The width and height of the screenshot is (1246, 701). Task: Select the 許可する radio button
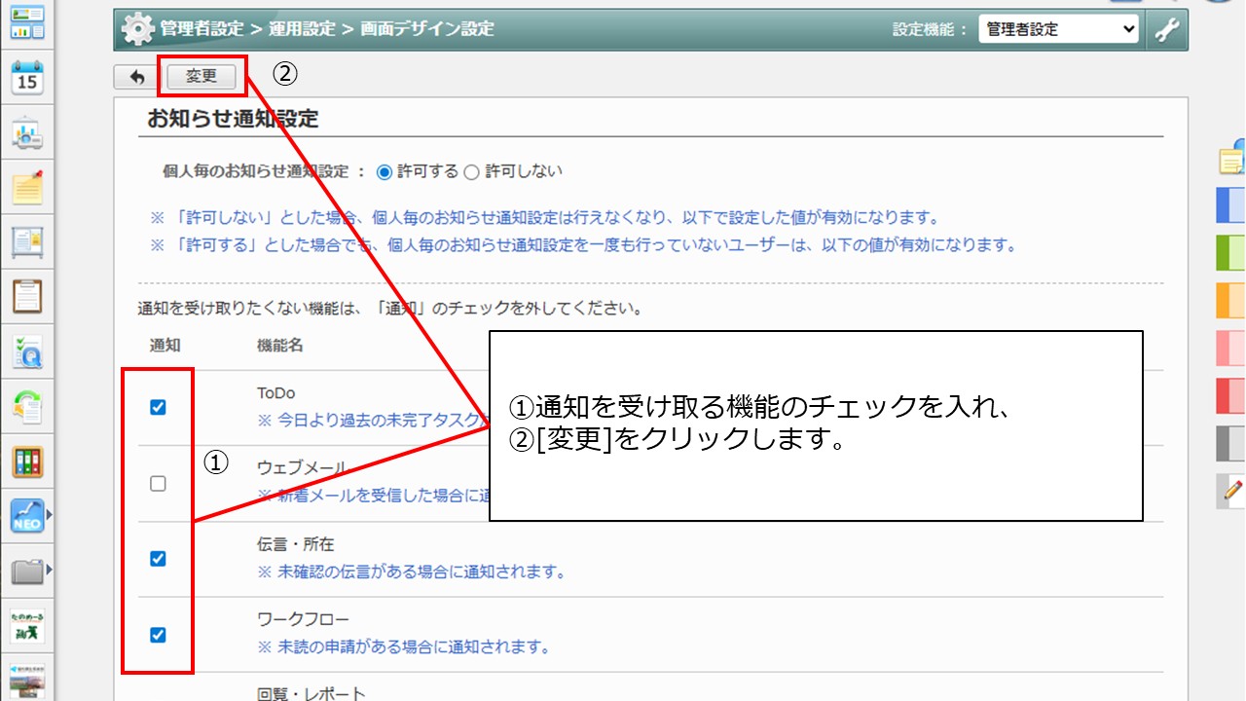click(x=384, y=172)
